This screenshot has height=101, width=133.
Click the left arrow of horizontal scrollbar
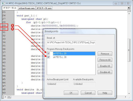(5, 97)
